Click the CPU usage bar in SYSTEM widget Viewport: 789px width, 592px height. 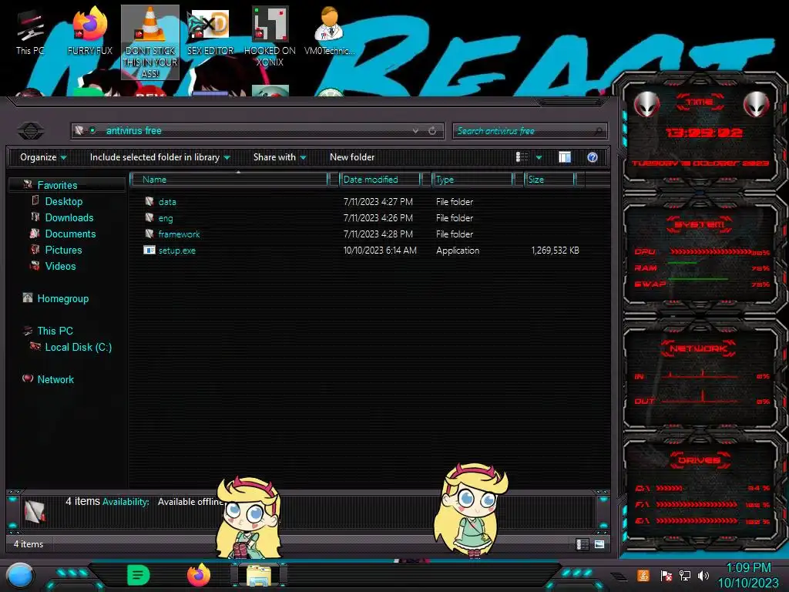click(x=710, y=252)
